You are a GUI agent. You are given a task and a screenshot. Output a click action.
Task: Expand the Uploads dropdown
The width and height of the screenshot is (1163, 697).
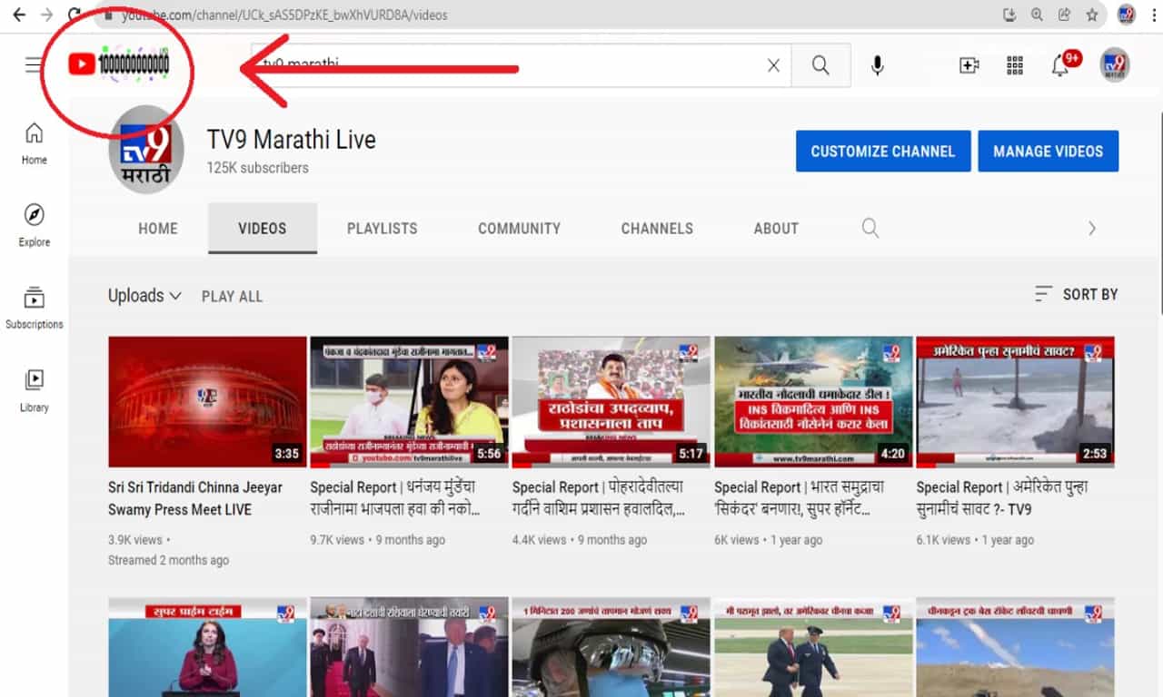click(144, 296)
